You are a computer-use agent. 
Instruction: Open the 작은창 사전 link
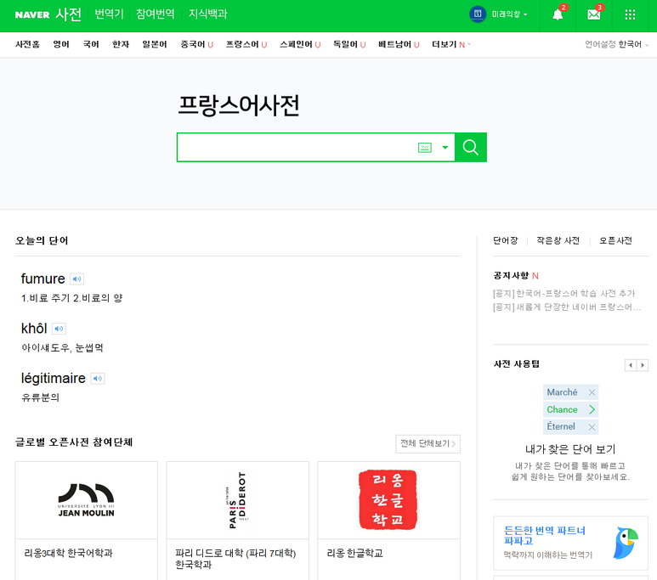coord(558,241)
